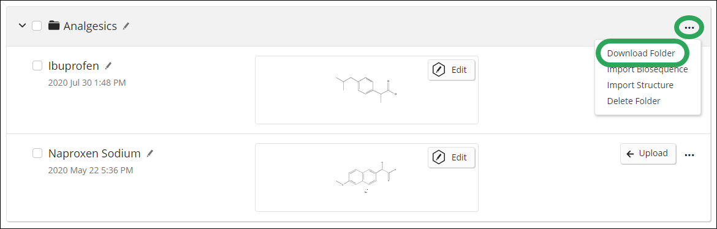Open the Ibuprofen structure thumbnail
The image size is (717, 229).
pyautogui.click(x=366, y=90)
